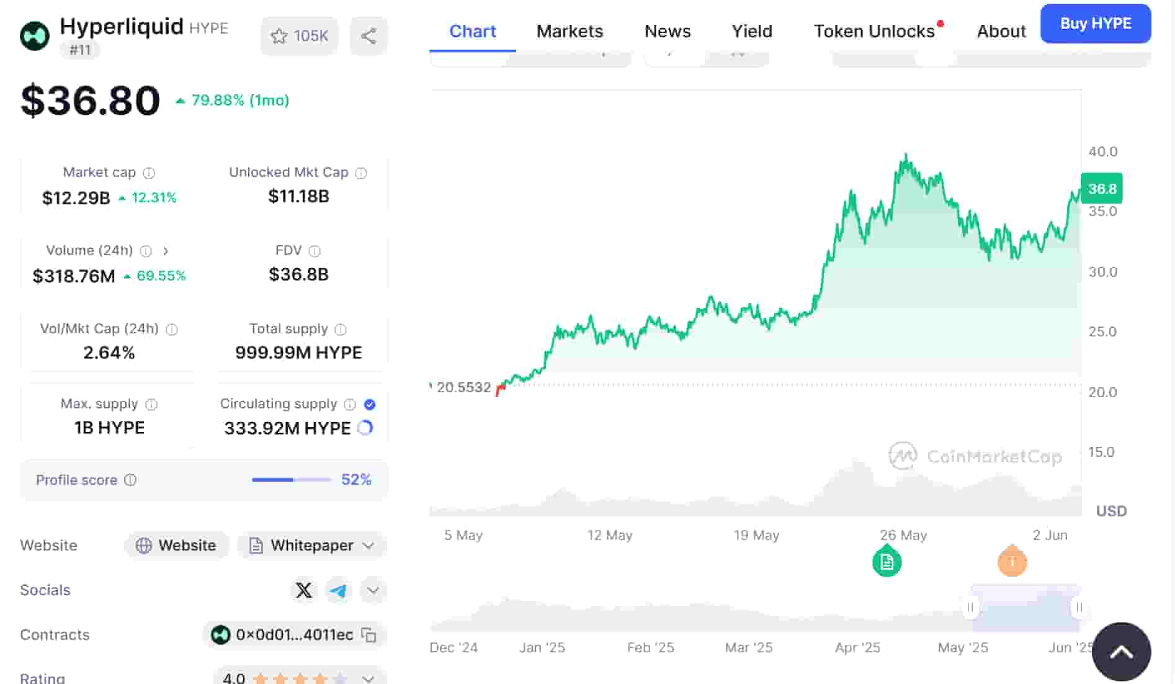Copy the contract address 0x0d01...4011ec
The width and height of the screenshot is (1175, 684).
[369, 635]
